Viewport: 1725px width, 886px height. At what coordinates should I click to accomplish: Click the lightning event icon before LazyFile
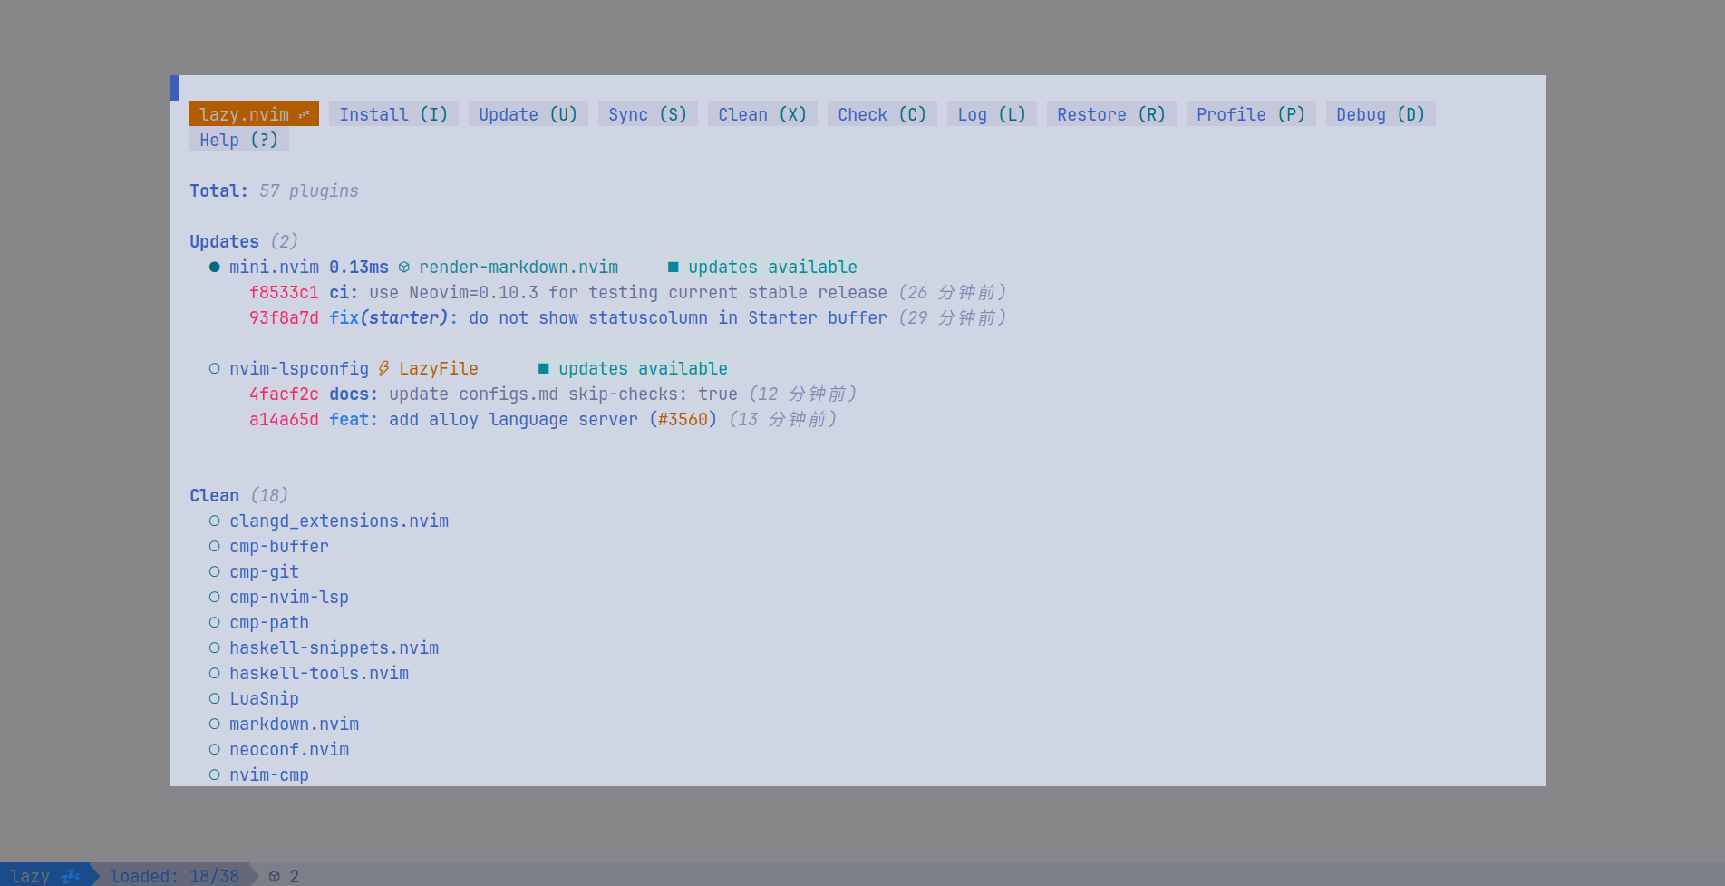pos(383,368)
